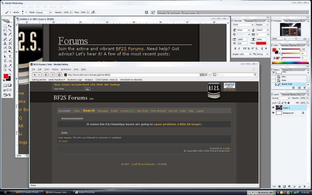
Task: Click Search link in forum navigation
Action: click(x=89, y=110)
